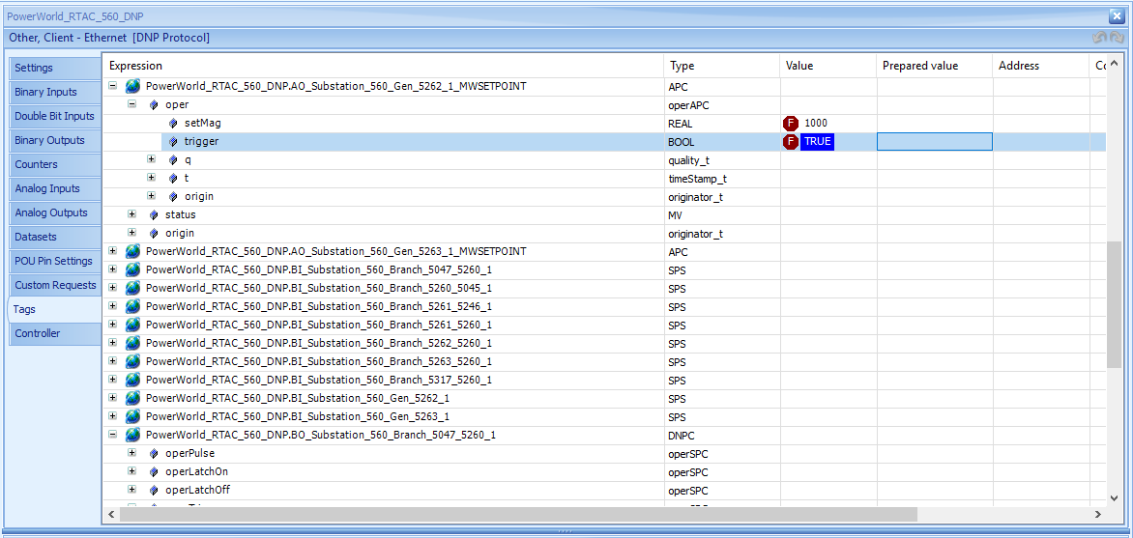Expand the status MV node
1133x538 pixels.
pyautogui.click(x=132, y=214)
